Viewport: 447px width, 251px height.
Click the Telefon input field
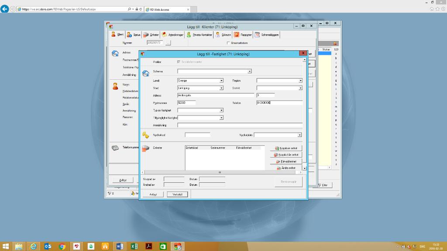pyautogui.click(x=279, y=103)
